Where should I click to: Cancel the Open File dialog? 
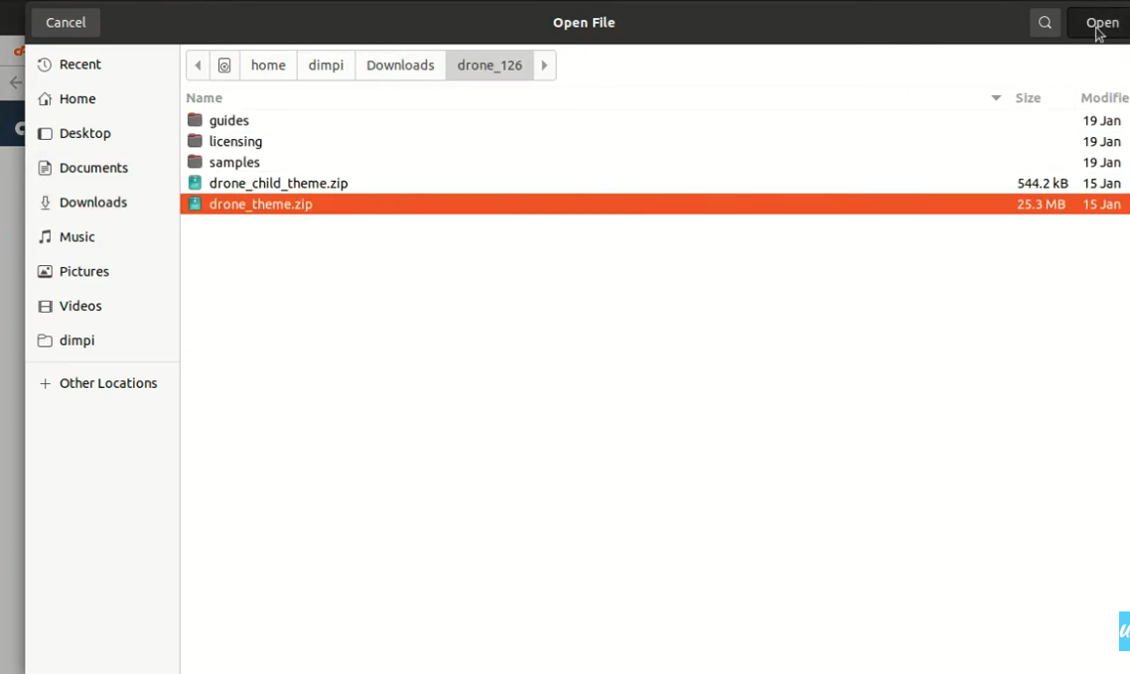click(66, 23)
